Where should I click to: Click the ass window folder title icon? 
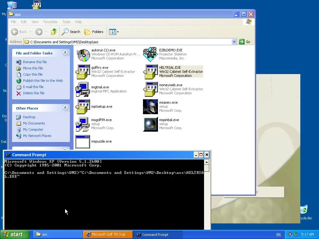(11, 14)
